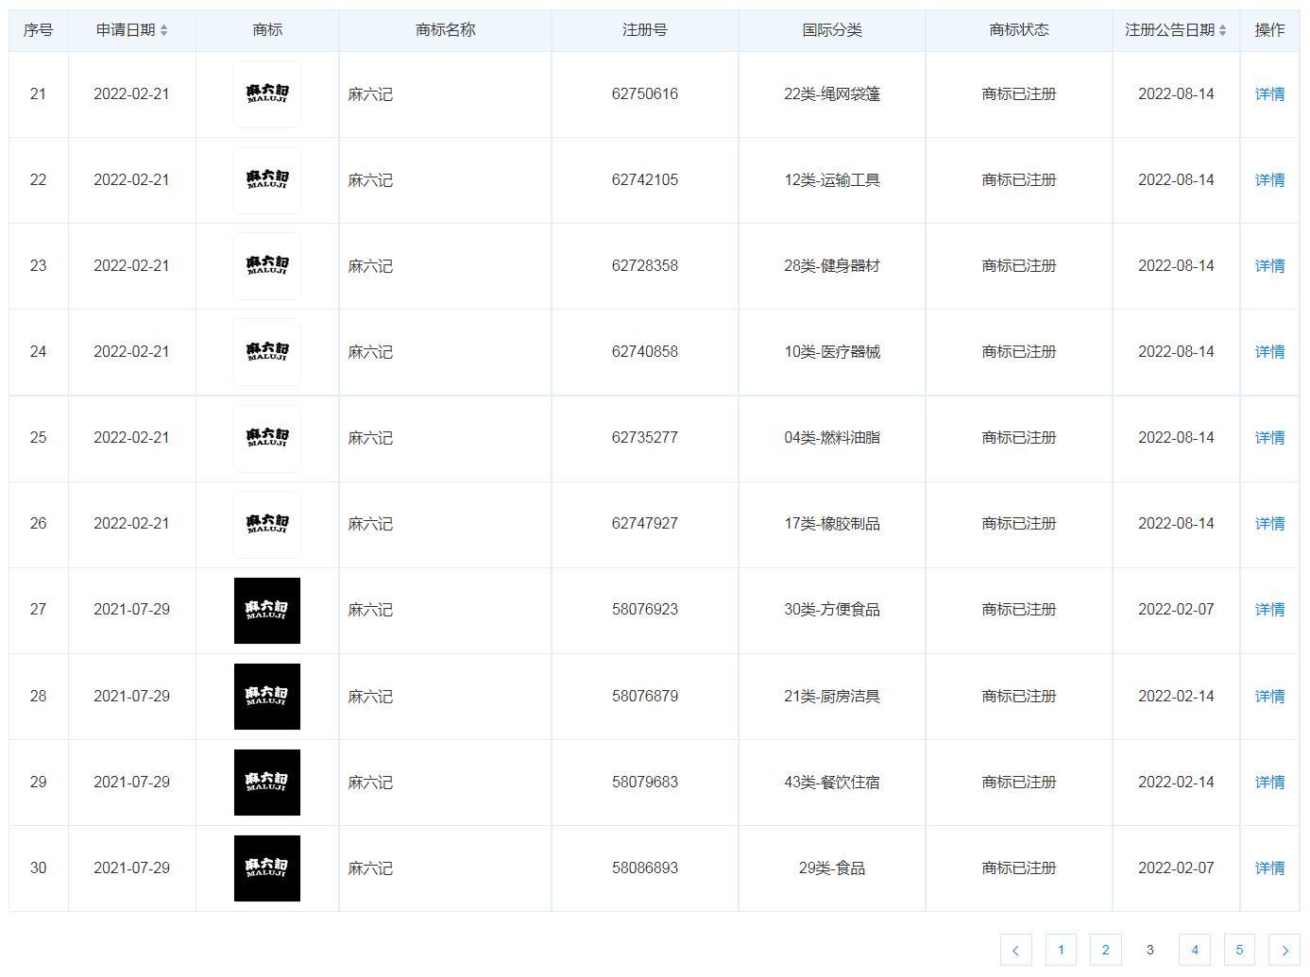Screen dimensions: 1310x977
Task: Jump to page 2
Action: (x=1105, y=951)
